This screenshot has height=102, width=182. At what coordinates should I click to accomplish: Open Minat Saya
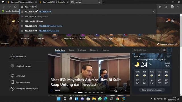[x=18, y=76]
